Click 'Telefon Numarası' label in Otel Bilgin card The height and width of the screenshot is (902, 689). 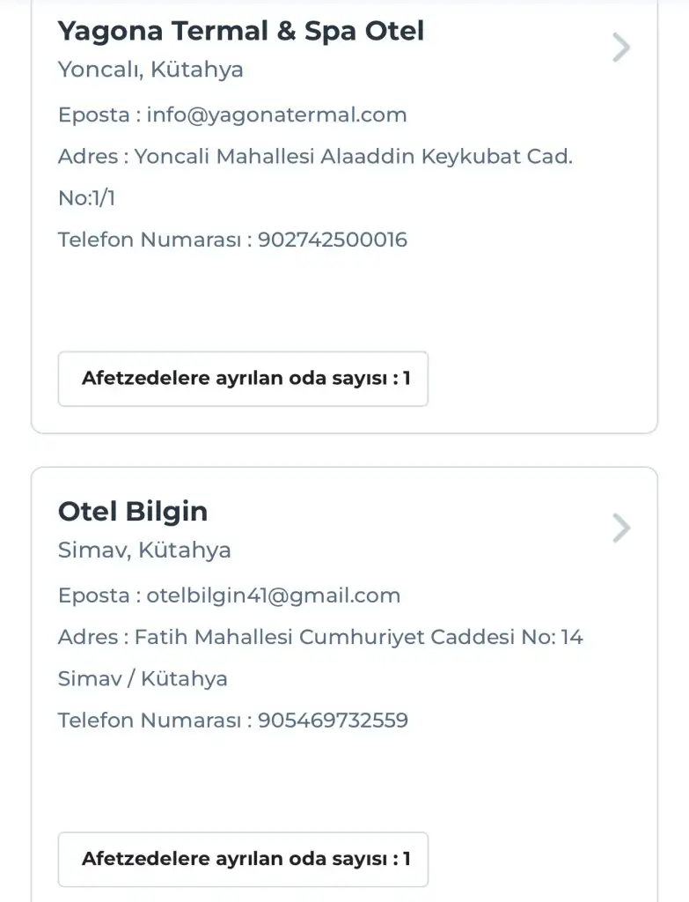(x=150, y=721)
